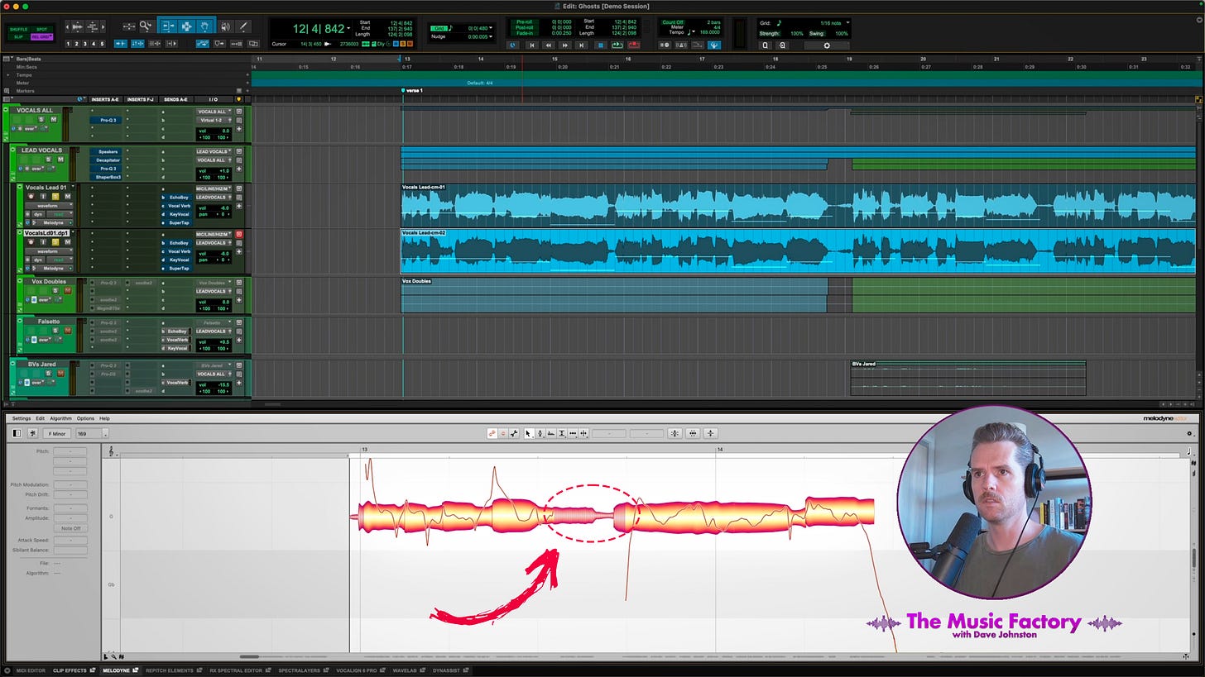Image resolution: width=1205 pixels, height=677 pixels.
Task: Select the Grabber hand tool
Action: pos(204,26)
